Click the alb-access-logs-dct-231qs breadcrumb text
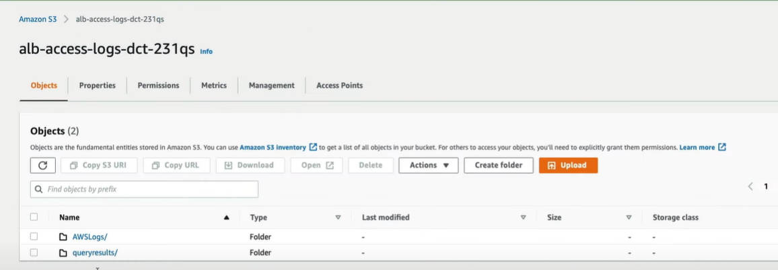The width and height of the screenshot is (778, 270). tap(120, 20)
